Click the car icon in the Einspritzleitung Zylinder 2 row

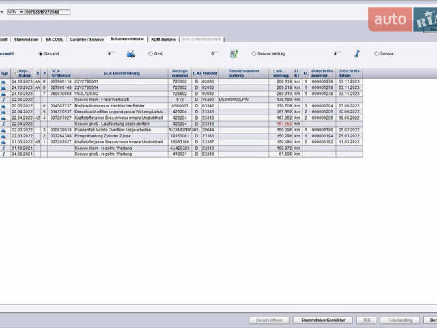tap(3, 136)
